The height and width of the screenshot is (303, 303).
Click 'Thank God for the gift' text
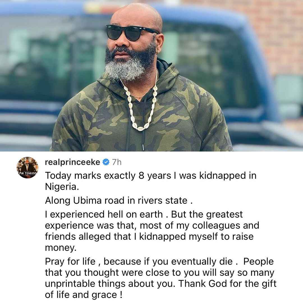[227, 283]
